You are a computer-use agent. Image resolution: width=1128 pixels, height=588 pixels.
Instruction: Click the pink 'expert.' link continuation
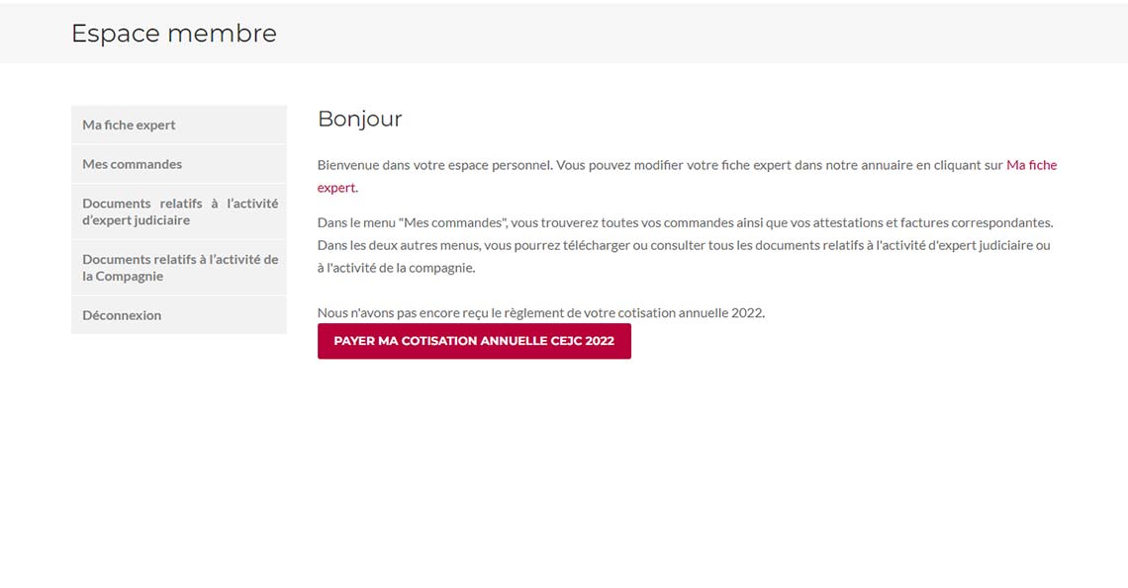337,188
